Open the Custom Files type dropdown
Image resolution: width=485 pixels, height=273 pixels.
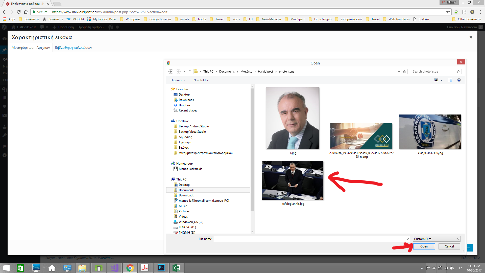click(x=437, y=239)
